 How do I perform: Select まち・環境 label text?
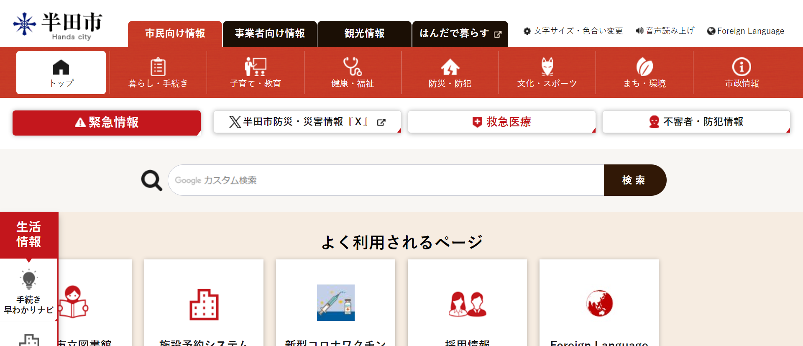[644, 83]
